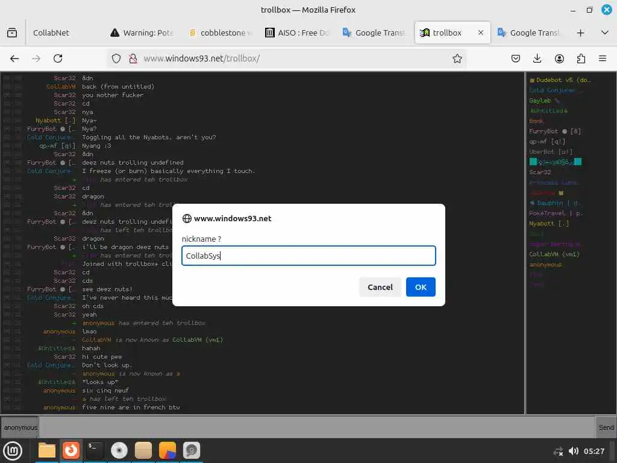Click the orange-blue app icon in taskbar
The height and width of the screenshot is (463, 617).
pyautogui.click(x=168, y=450)
